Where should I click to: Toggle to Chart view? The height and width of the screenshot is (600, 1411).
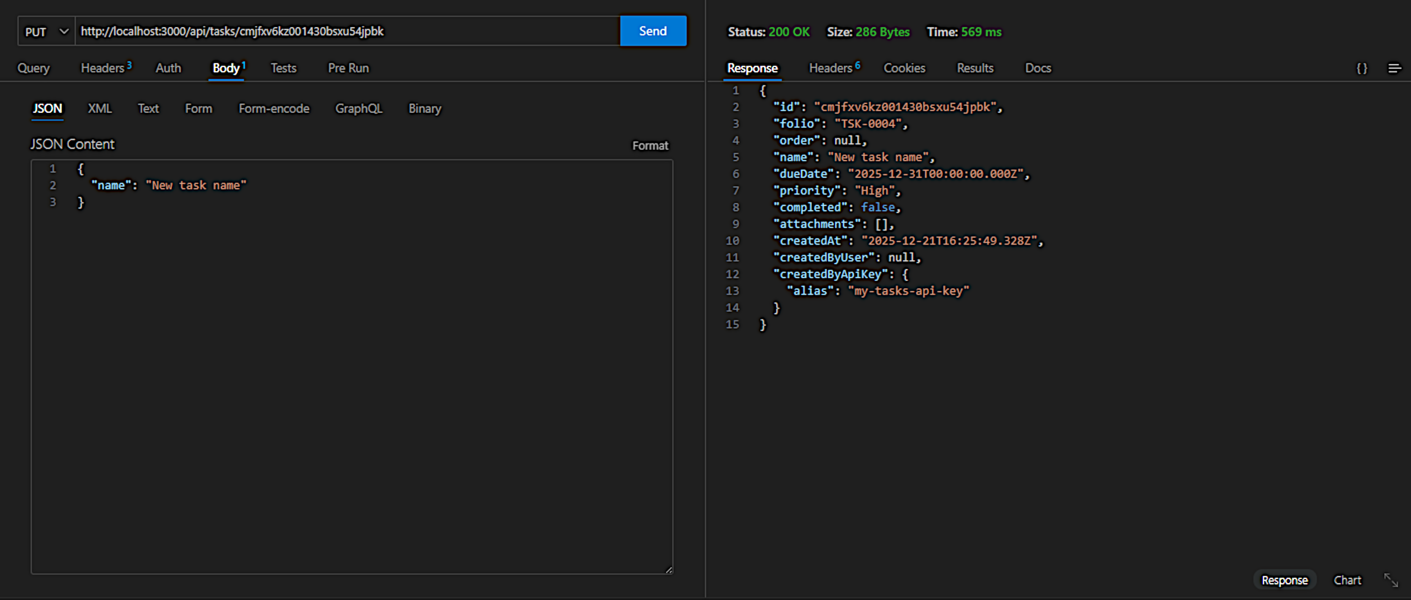point(1347,580)
